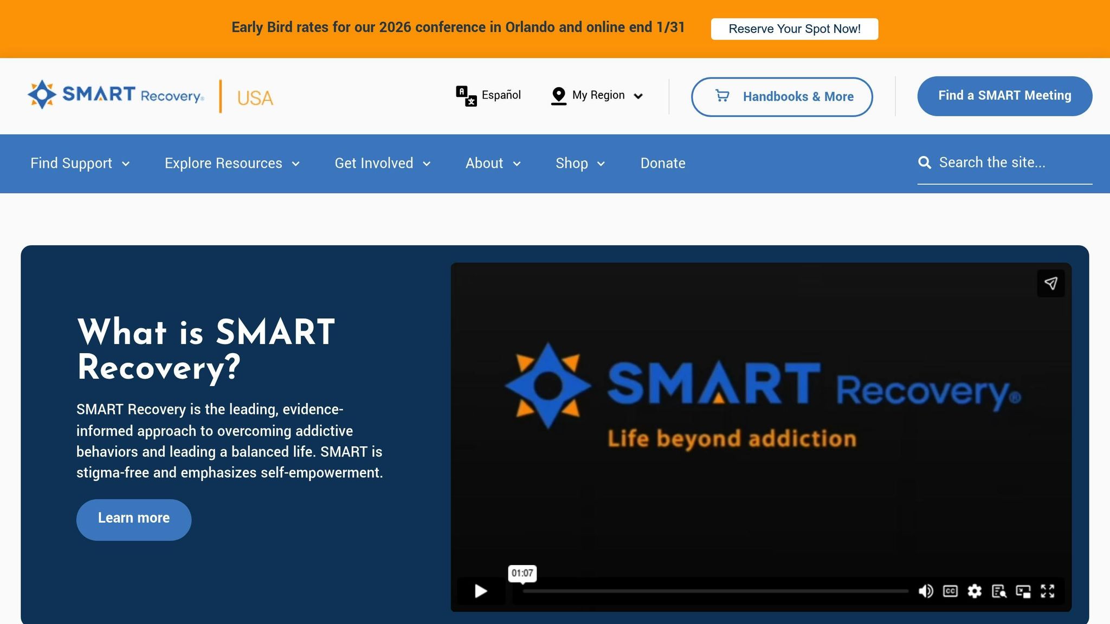Click the SMART Recovery star logo

42,95
